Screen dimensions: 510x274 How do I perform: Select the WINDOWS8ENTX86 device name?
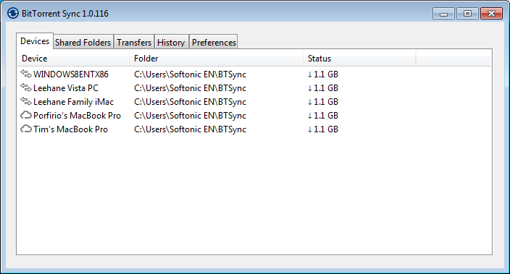(x=71, y=74)
